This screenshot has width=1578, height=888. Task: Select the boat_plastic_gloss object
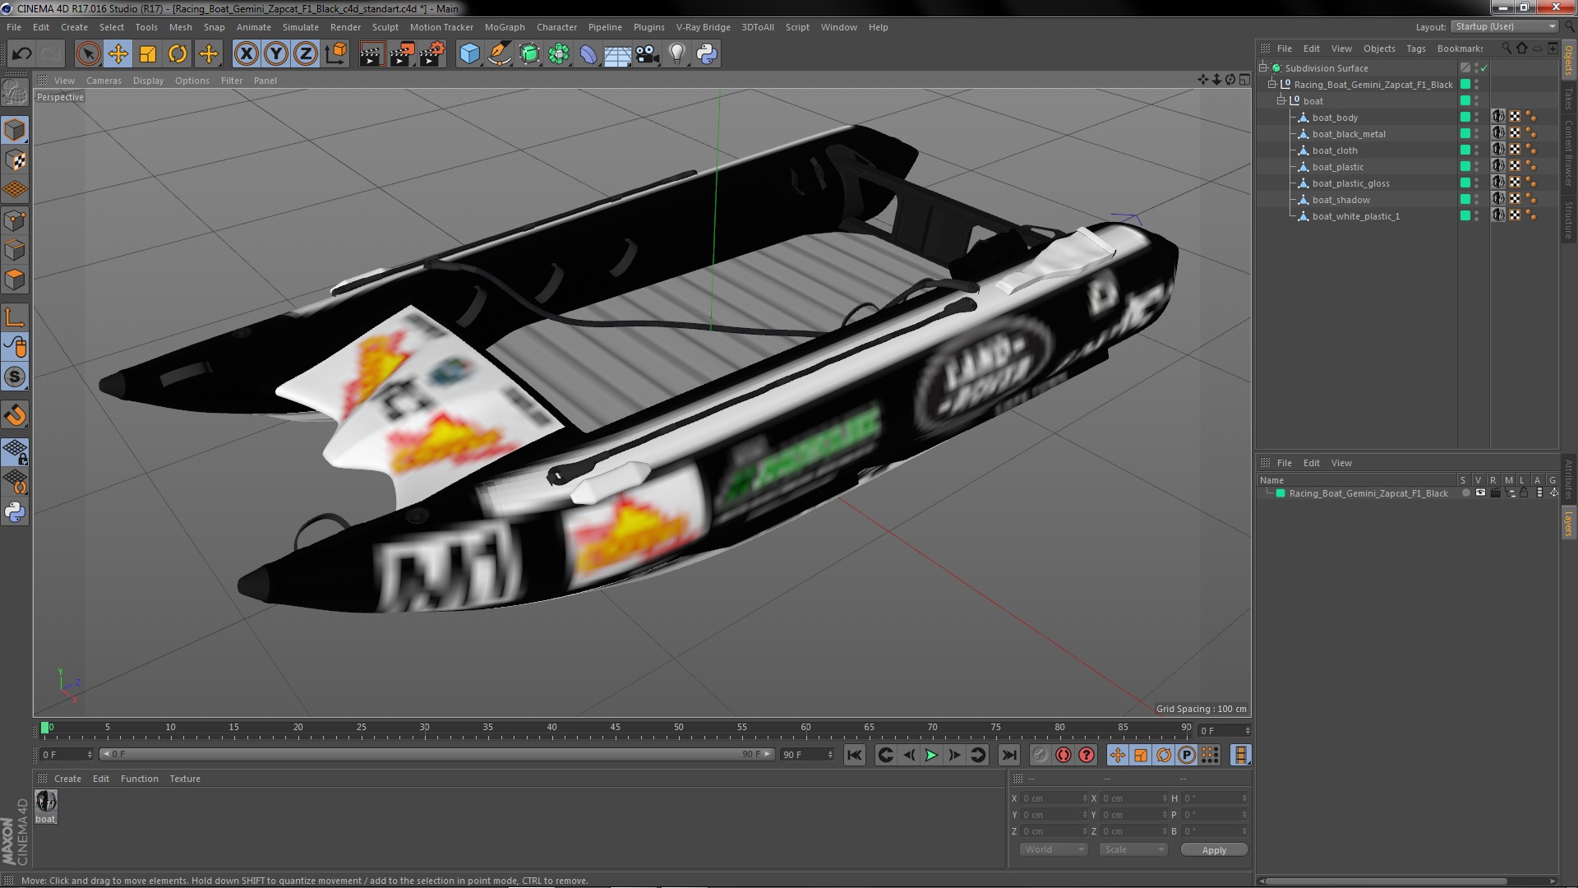coord(1350,183)
